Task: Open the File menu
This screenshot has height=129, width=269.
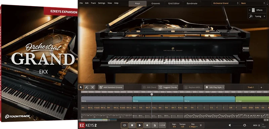Action: tap(81, 3)
